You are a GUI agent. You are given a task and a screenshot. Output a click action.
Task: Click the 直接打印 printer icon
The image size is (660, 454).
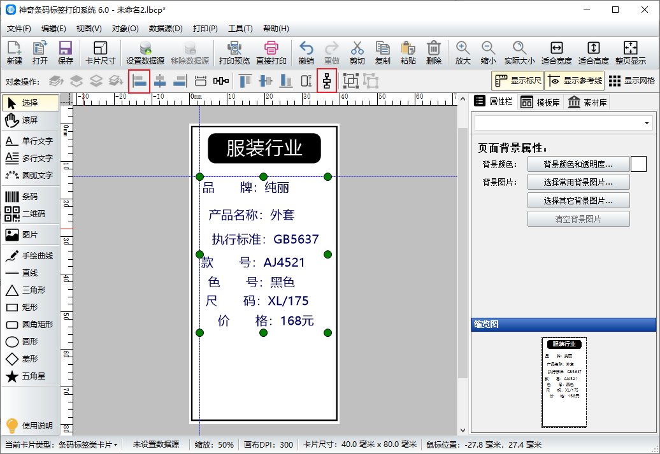click(x=271, y=53)
